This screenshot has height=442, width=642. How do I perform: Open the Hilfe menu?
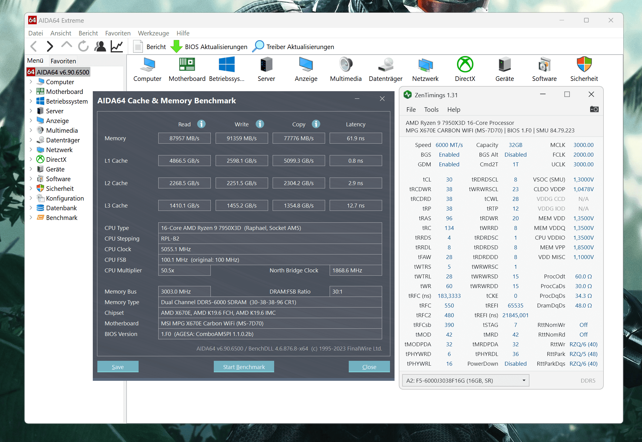coord(183,33)
